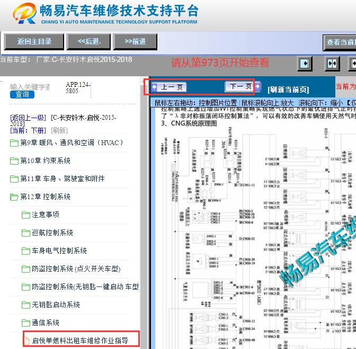356x349 pixels.
Task: Expand 第10章 约束系统 chapter
Action: [x=45, y=160]
